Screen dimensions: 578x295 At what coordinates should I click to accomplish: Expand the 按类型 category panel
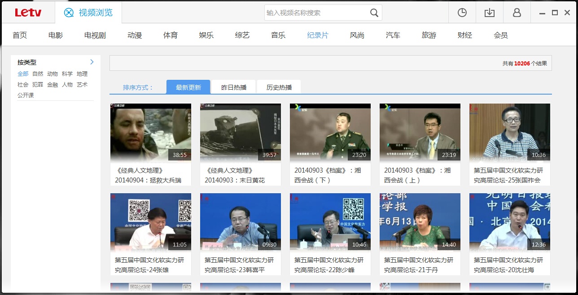92,62
